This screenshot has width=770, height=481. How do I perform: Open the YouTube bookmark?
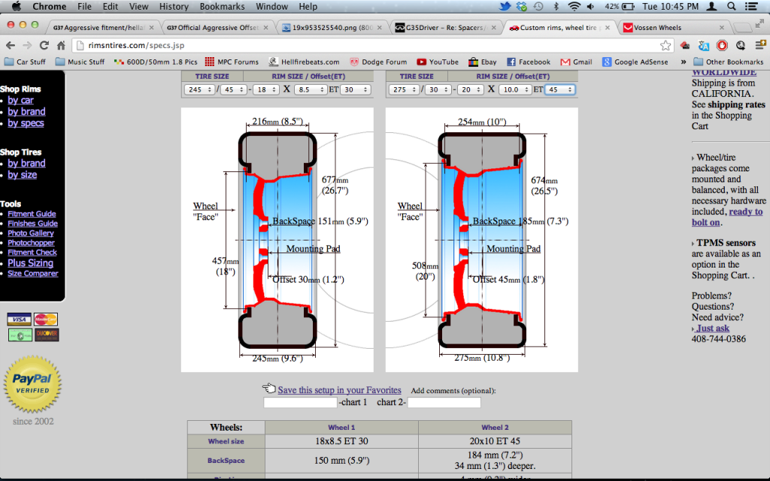[x=438, y=62]
